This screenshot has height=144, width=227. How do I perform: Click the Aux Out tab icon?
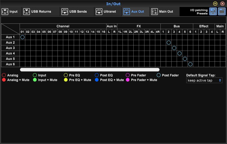tap(126, 12)
